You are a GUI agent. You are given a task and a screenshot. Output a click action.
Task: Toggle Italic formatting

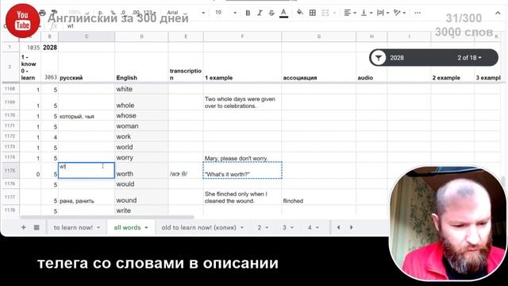pyautogui.click(x=260, y=13)
